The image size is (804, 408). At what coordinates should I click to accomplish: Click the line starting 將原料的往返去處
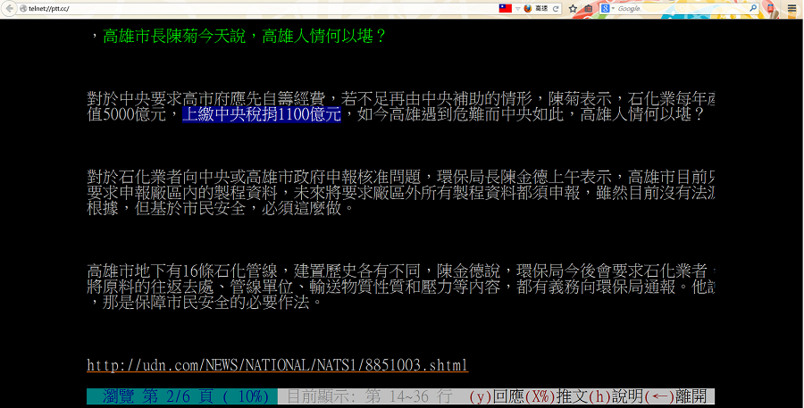point(400,287)
